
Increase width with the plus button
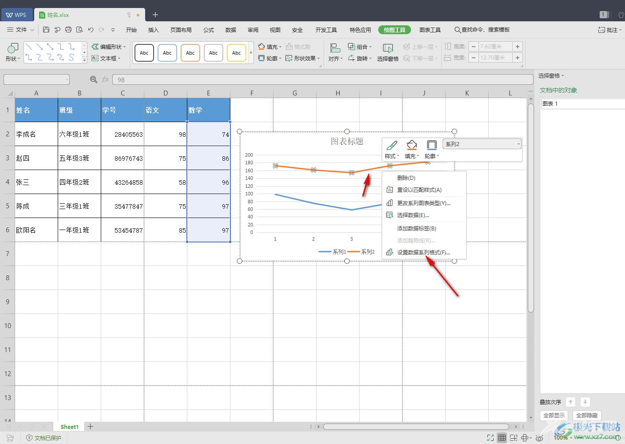[x=518, y=57]
